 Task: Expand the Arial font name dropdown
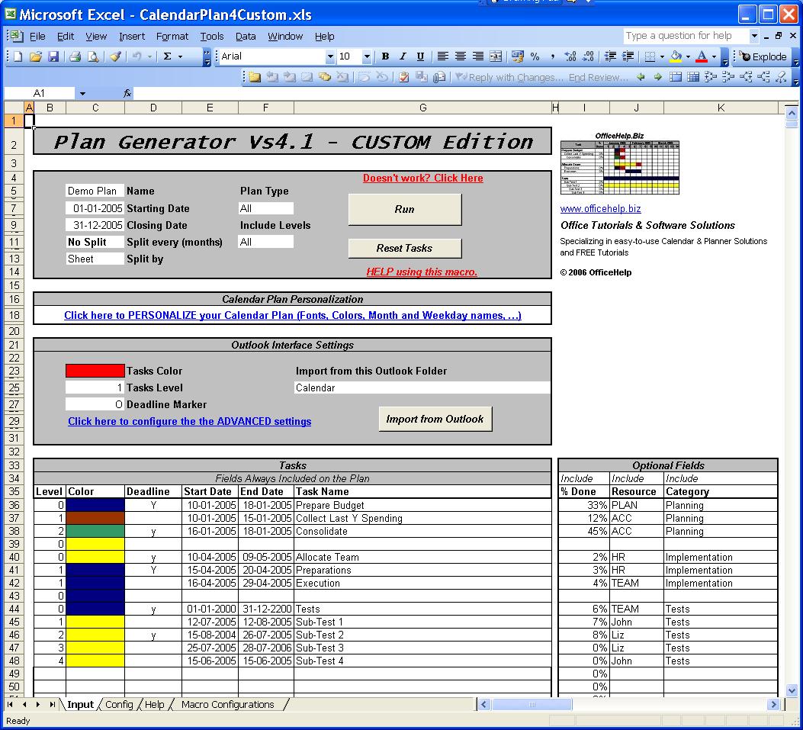(330, 56)
